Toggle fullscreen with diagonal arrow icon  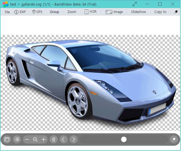[x=135, y=4]
